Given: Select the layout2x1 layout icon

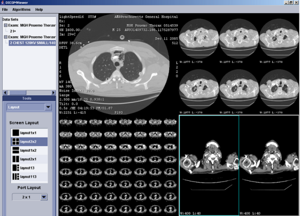Looking at the screenshot, I should point(16,159).
